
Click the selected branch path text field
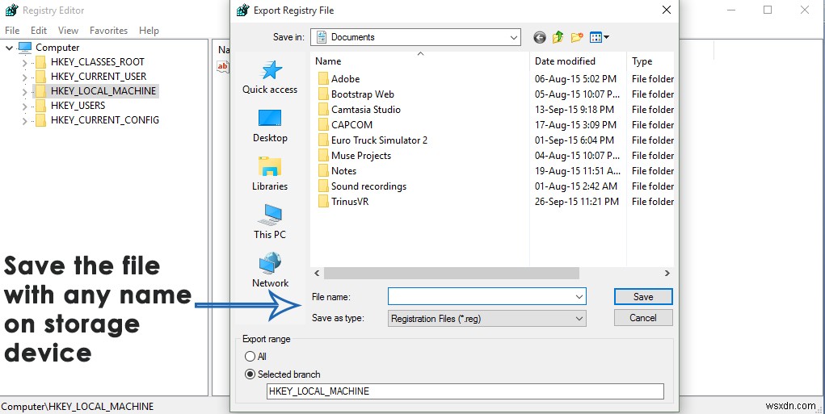465,391
